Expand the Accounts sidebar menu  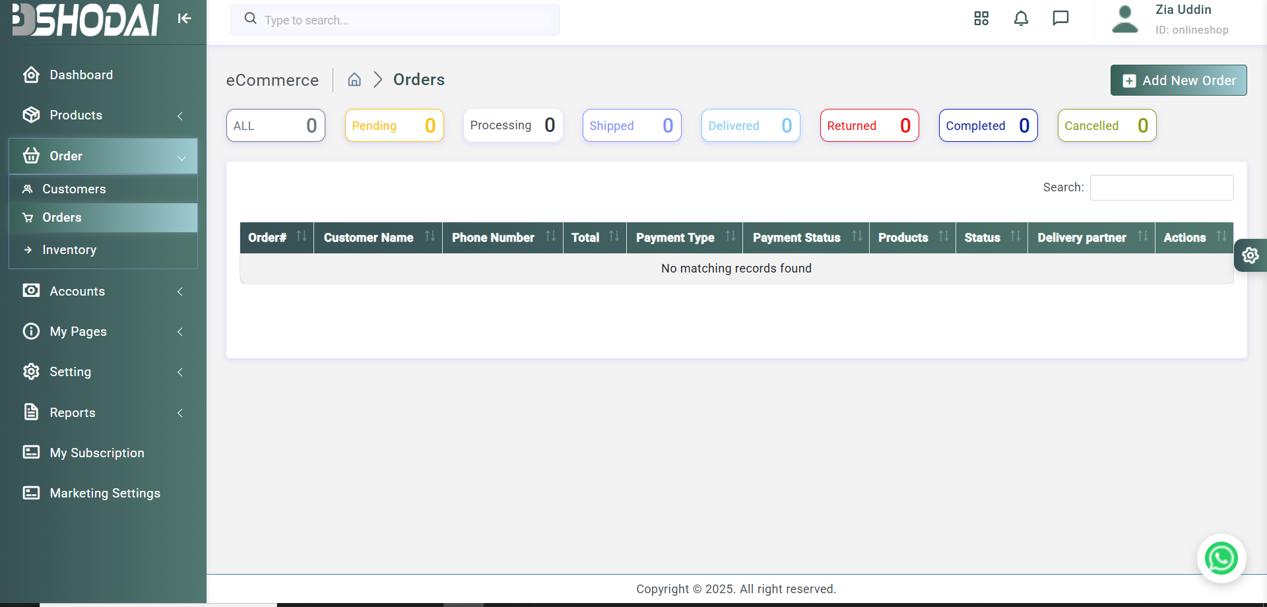(x=103, y=292)
